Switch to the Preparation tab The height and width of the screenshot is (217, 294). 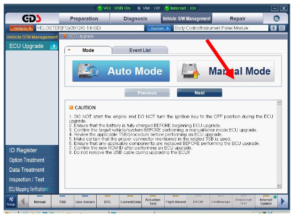84,19
